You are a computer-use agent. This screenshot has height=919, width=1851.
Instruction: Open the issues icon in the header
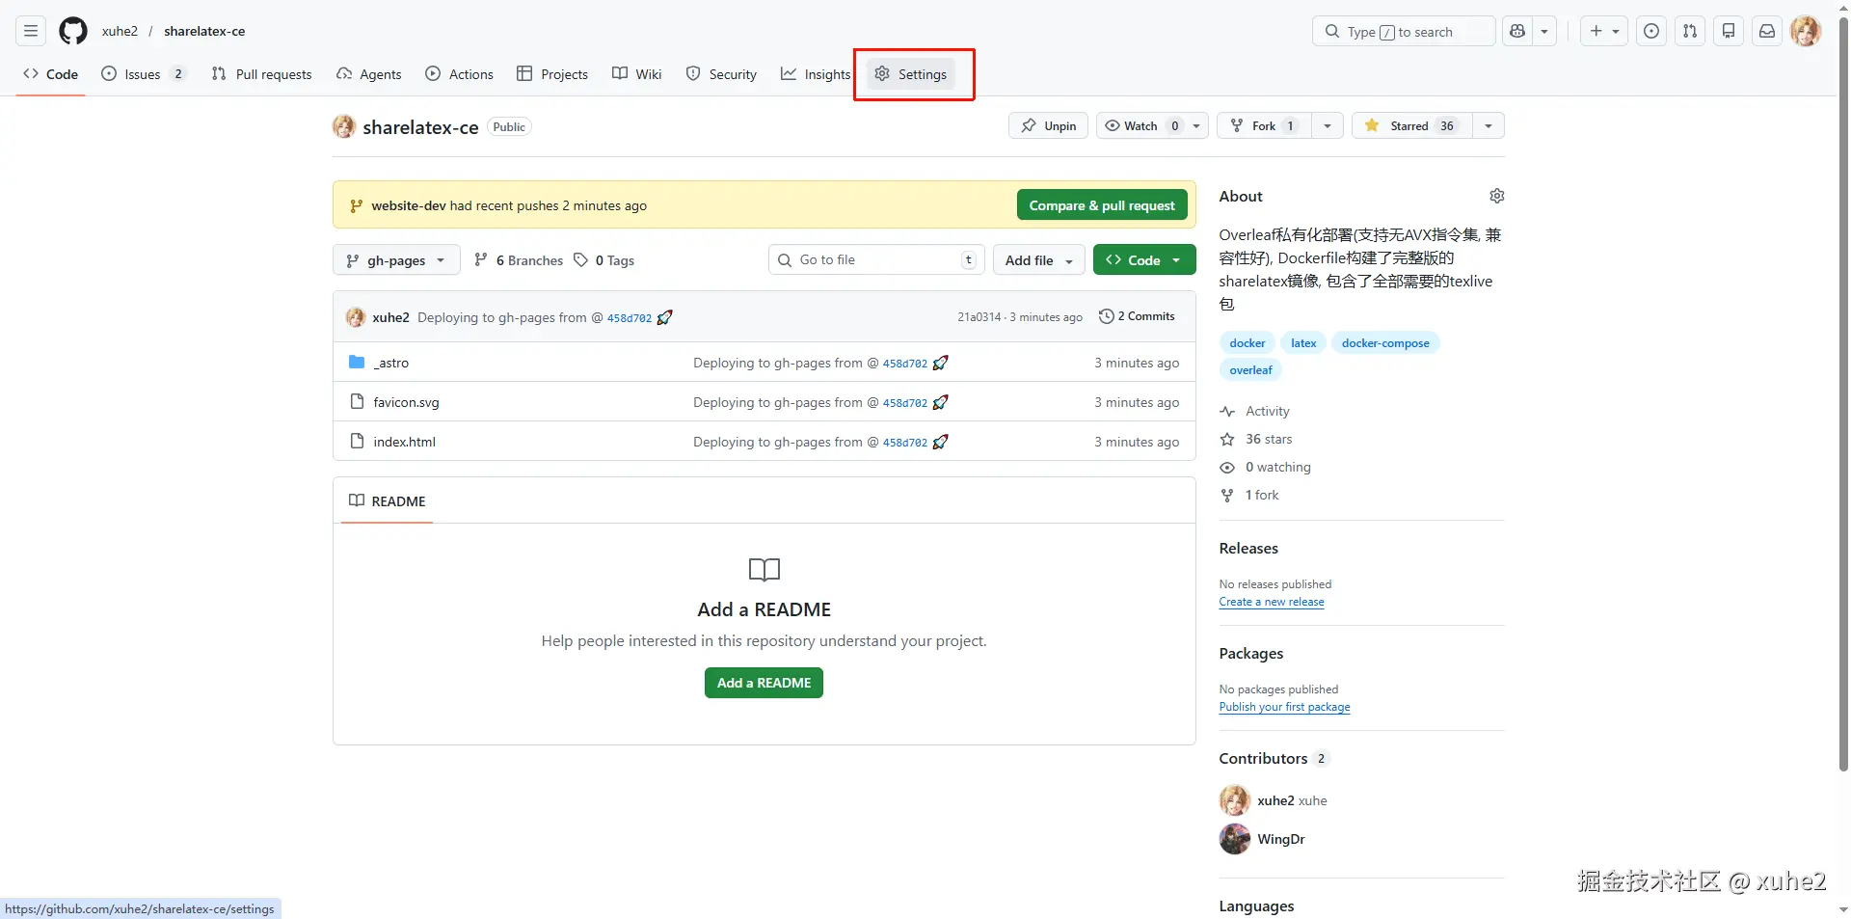click(1651, 31)
